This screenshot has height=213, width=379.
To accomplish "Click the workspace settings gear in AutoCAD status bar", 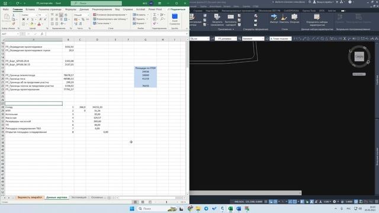I will tap(335, 201).
